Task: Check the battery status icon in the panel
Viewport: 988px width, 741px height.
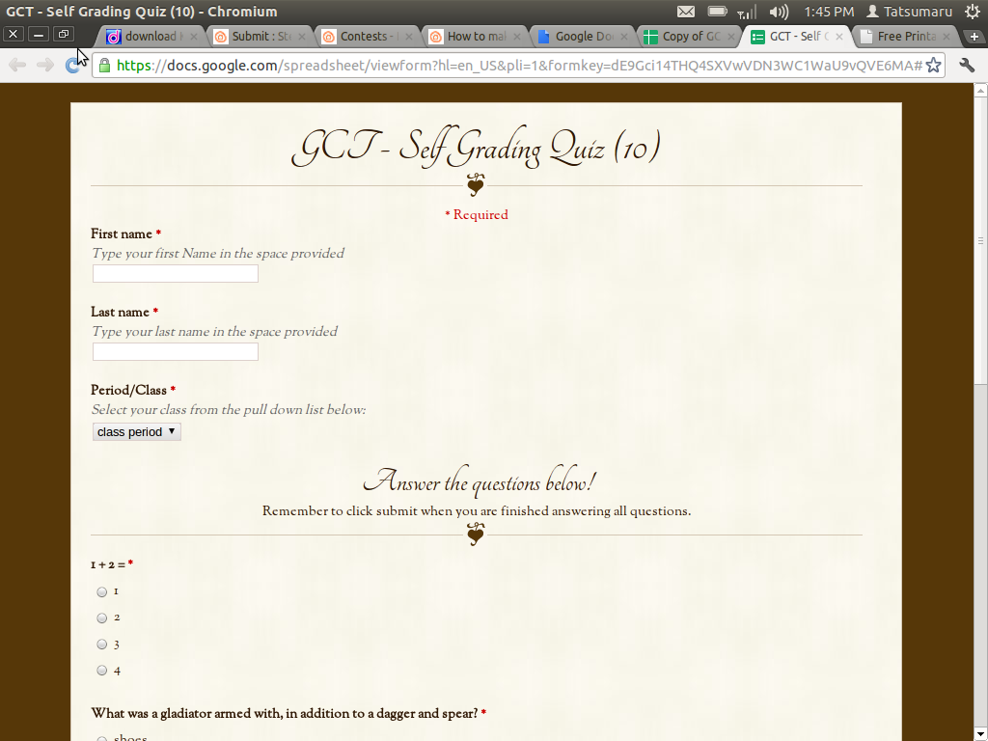Action: [716, 12]
